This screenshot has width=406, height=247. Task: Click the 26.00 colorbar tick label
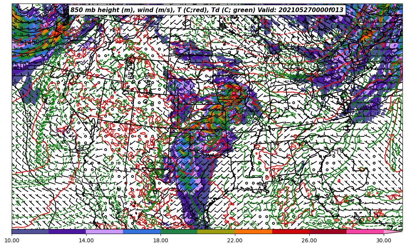pyautogui.click(x=309, y=241)
